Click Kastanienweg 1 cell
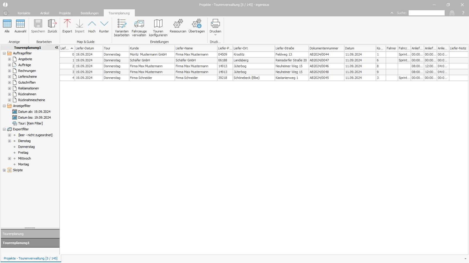Screen dimensions: 469x263 [x=292, y=78]
